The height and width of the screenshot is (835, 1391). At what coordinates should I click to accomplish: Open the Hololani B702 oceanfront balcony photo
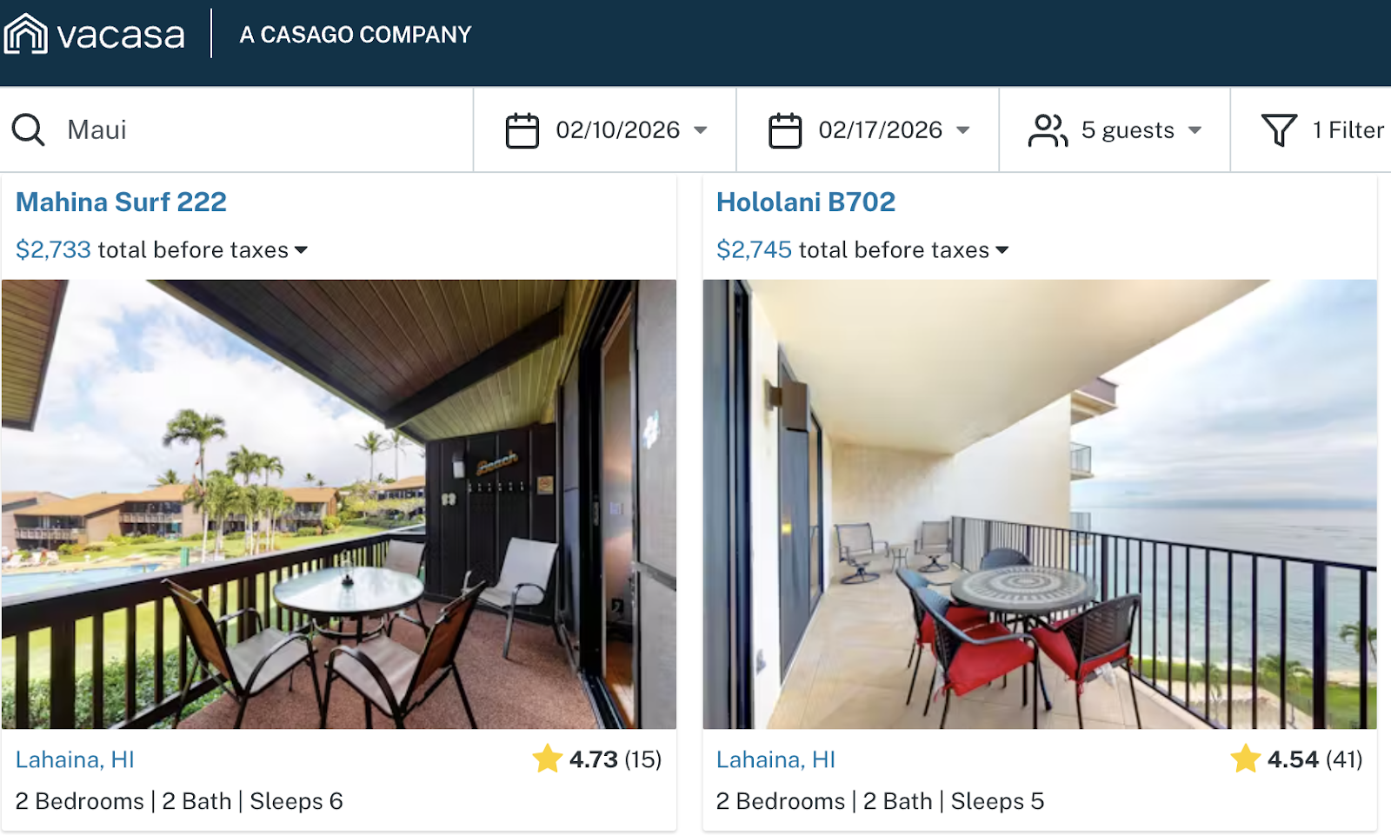1040,504
